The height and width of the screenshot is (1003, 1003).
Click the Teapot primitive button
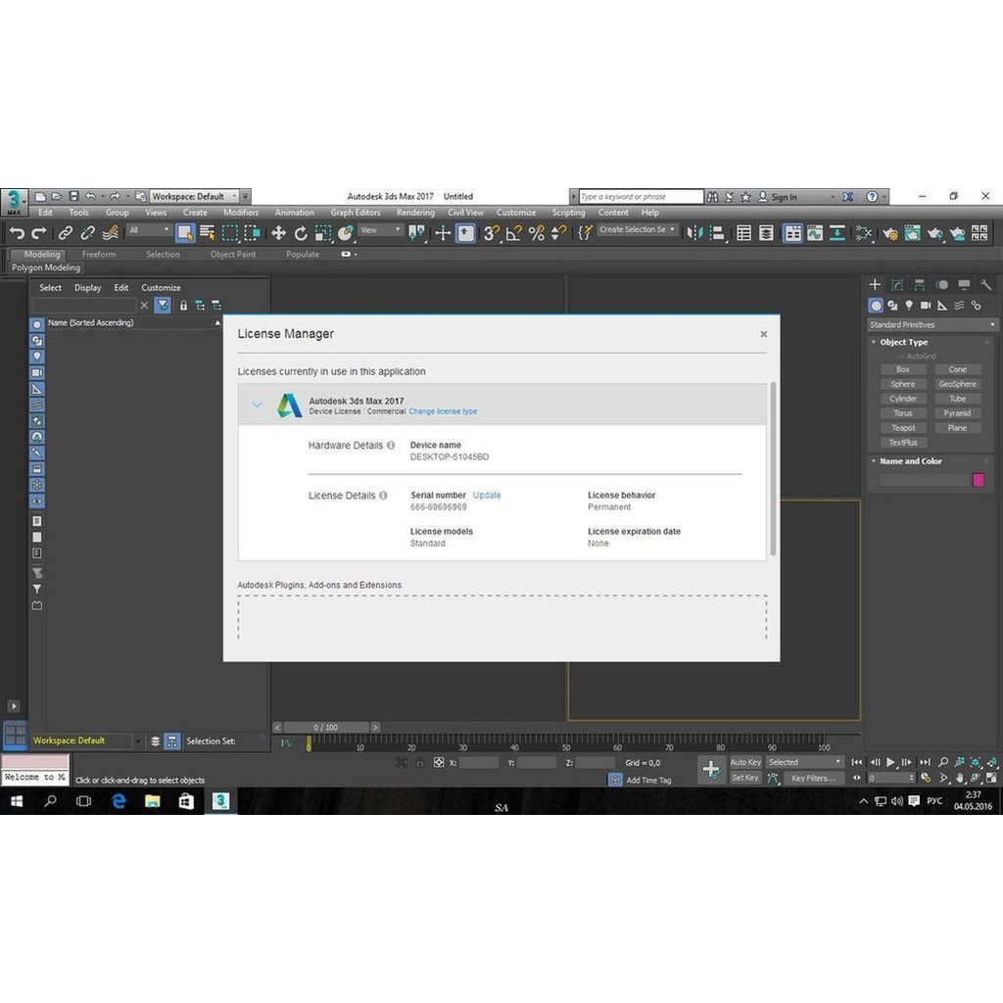tap(903, 428)
